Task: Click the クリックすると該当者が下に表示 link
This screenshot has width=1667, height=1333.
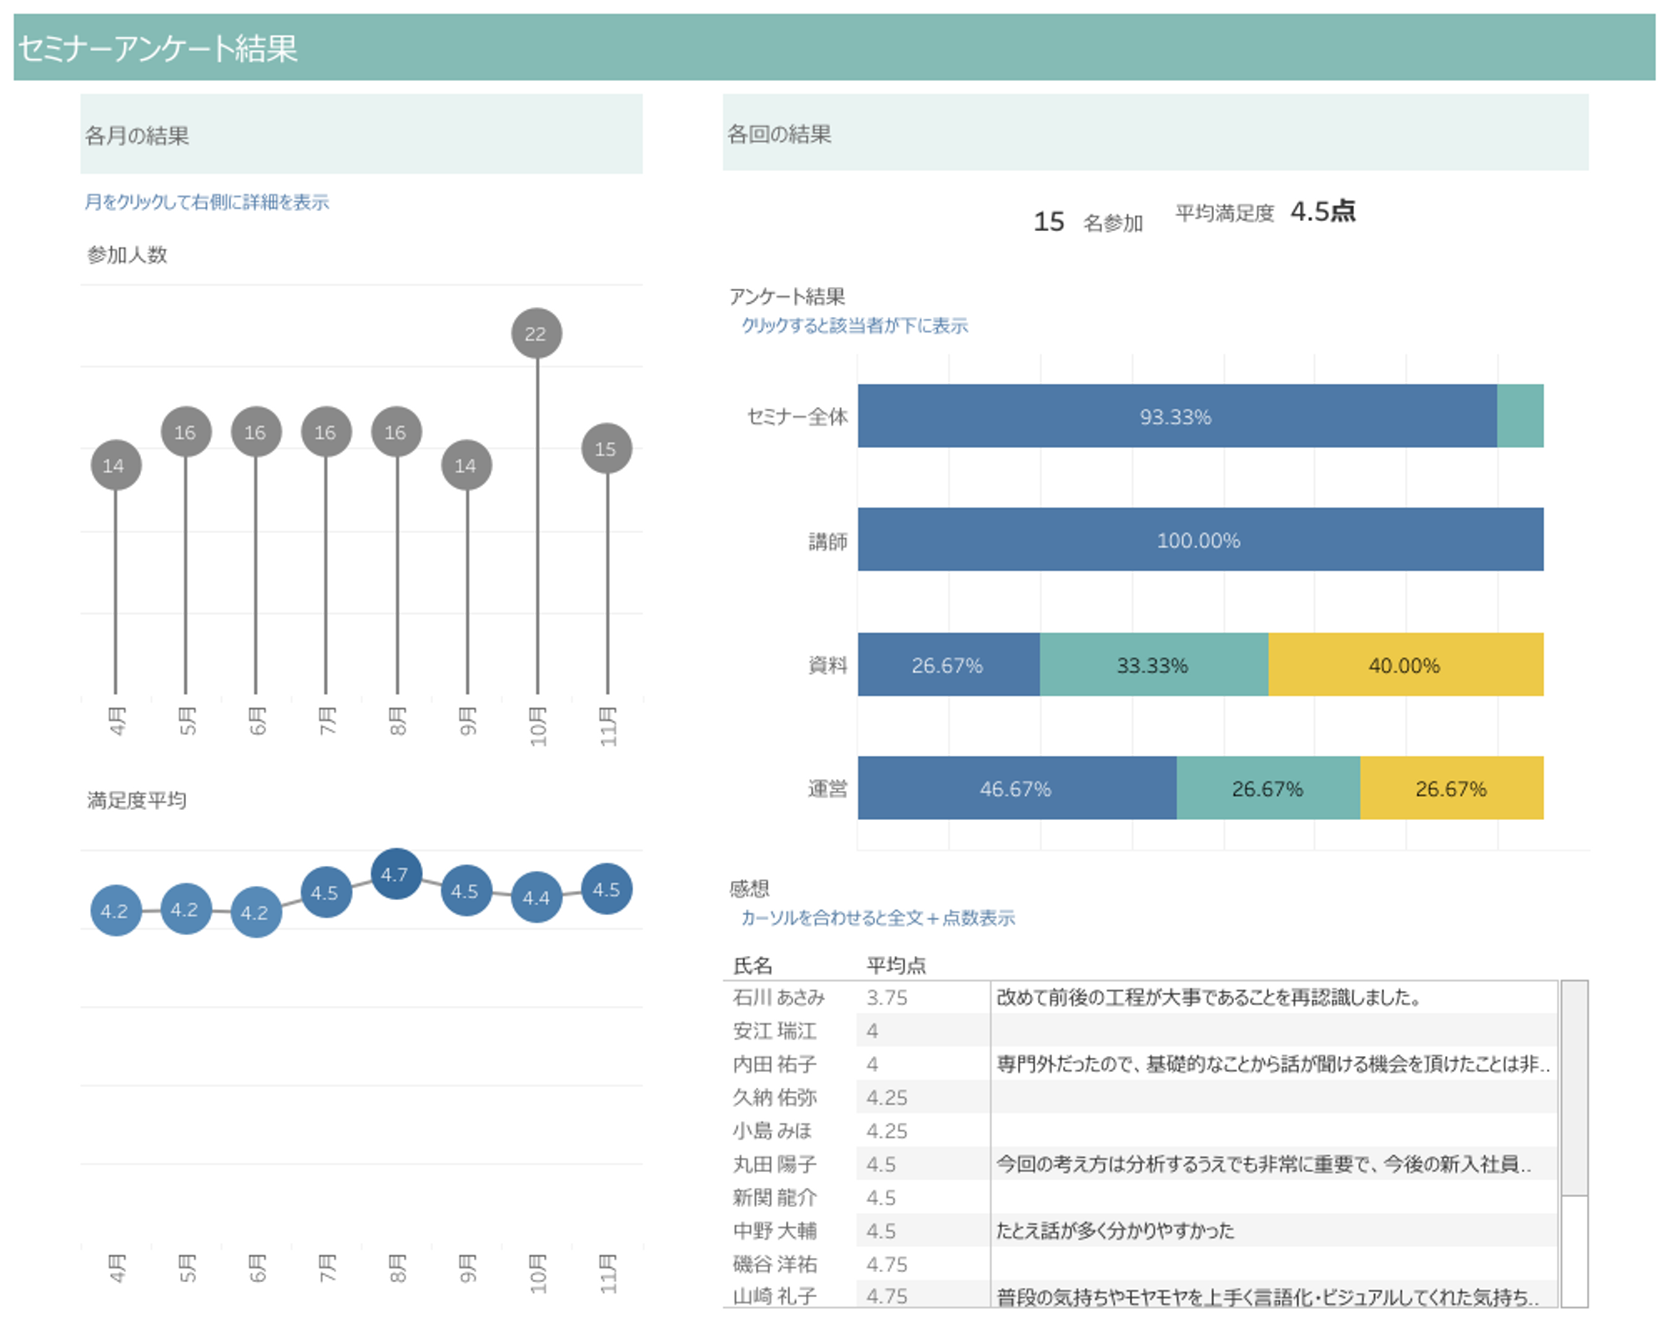Action: [x=854, y=327]
